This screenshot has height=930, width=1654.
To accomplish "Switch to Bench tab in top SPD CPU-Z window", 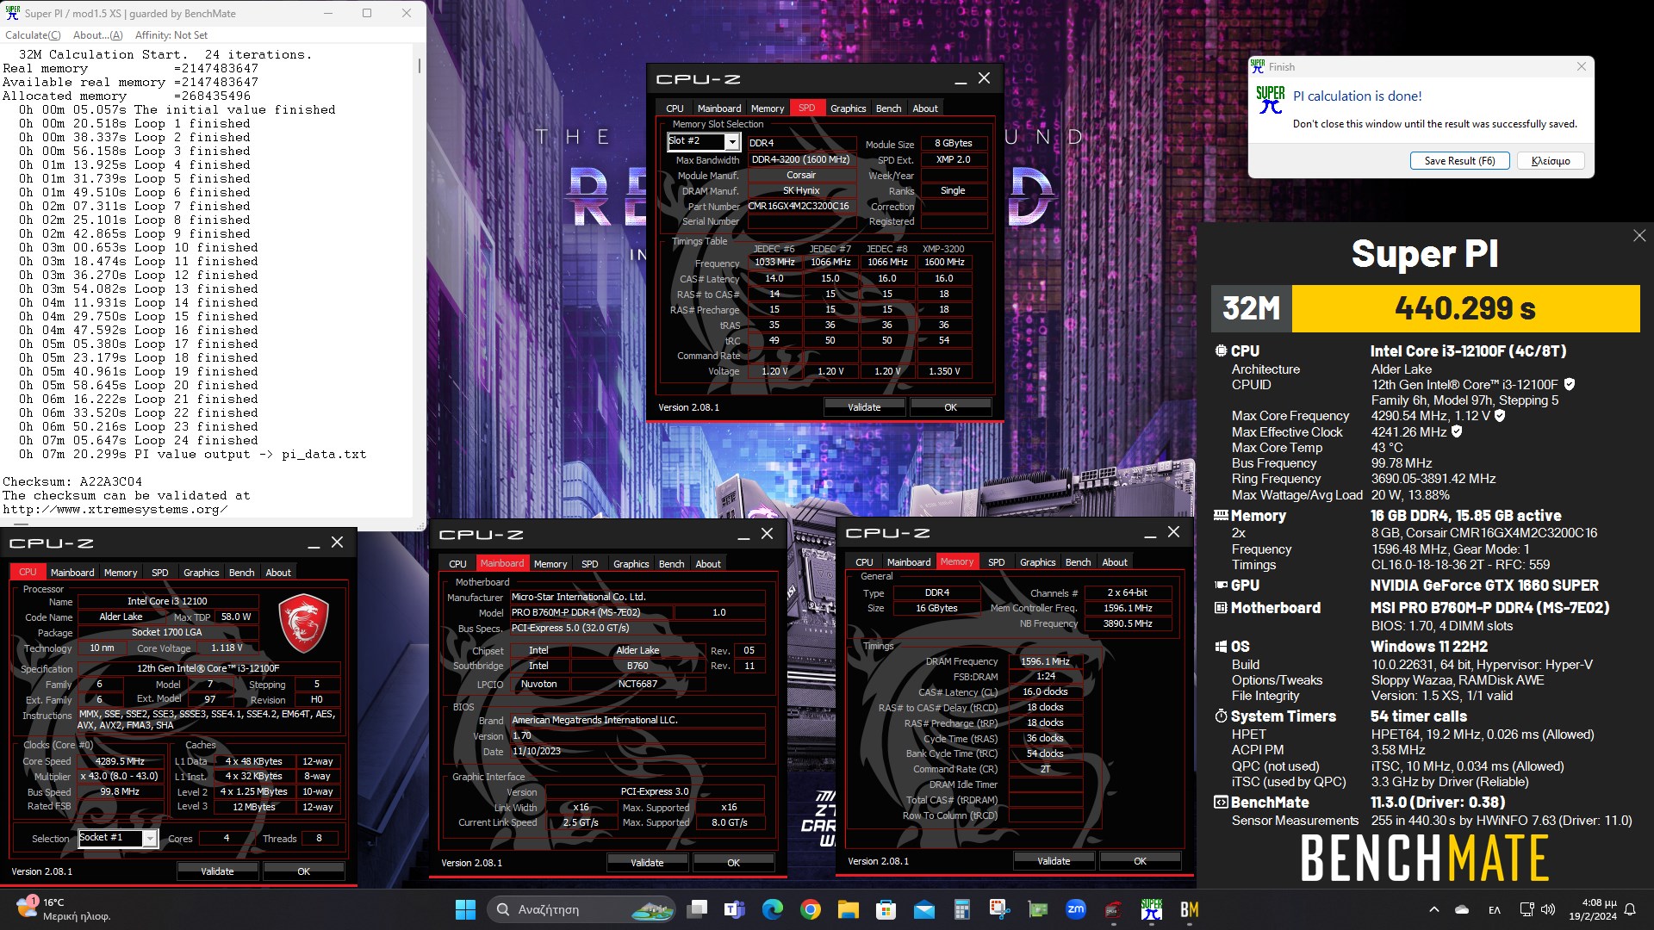I will [x=888, y=108].
